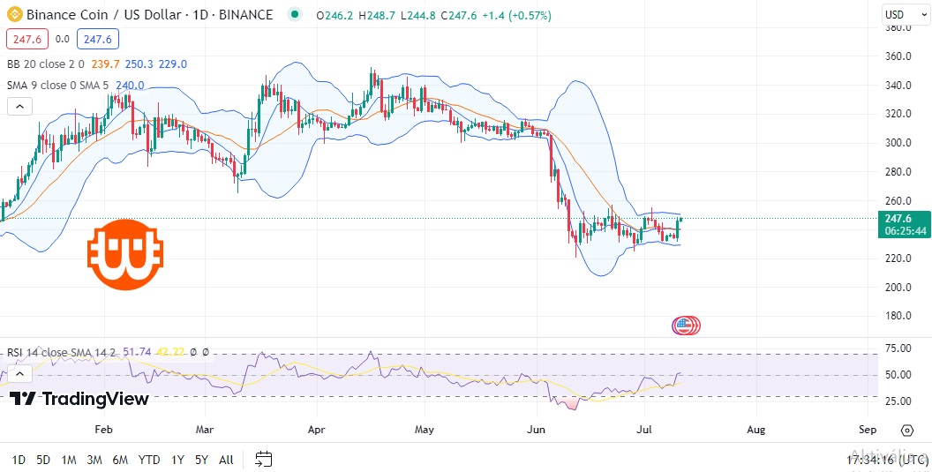Select the RSI 14 close indicator label
The height and width of the screenshot is (472, 932).
(x=63, y=353)
